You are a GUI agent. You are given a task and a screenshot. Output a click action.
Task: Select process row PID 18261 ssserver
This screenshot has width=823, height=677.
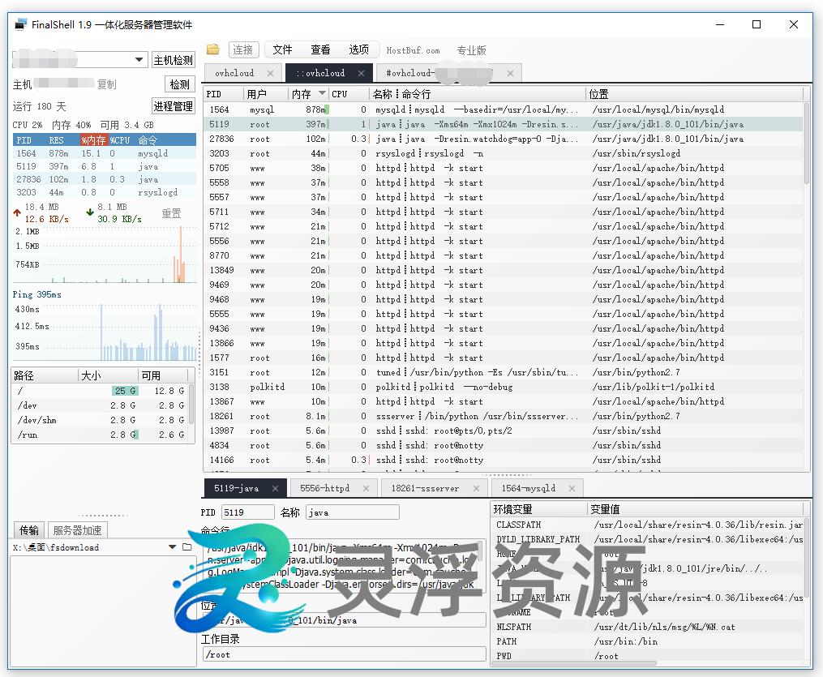click(503, 416)
